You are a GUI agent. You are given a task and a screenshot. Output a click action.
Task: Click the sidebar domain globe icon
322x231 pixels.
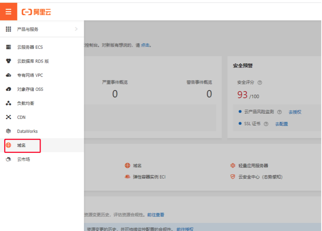9,145
